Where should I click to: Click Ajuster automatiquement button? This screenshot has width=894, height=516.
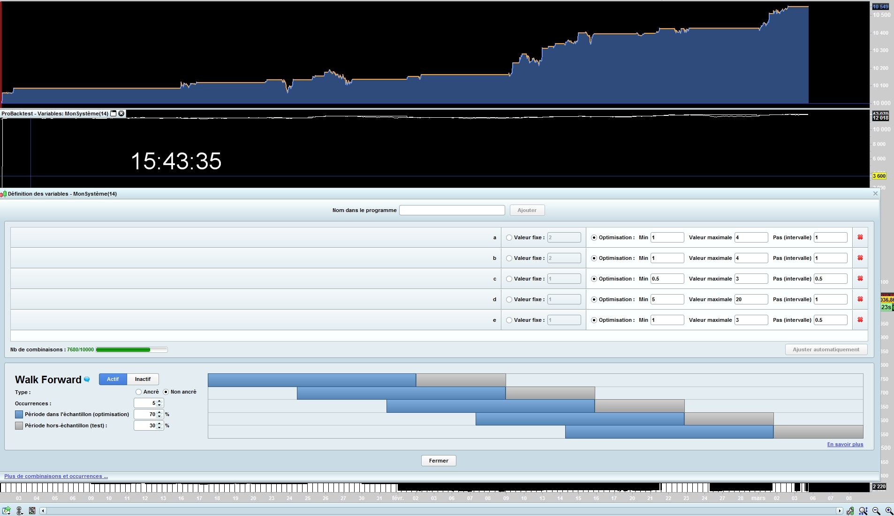point(826,349)
